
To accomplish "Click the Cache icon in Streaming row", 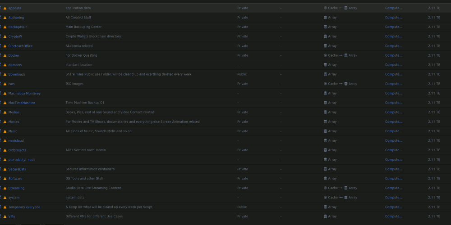I will tap(325, 188).
